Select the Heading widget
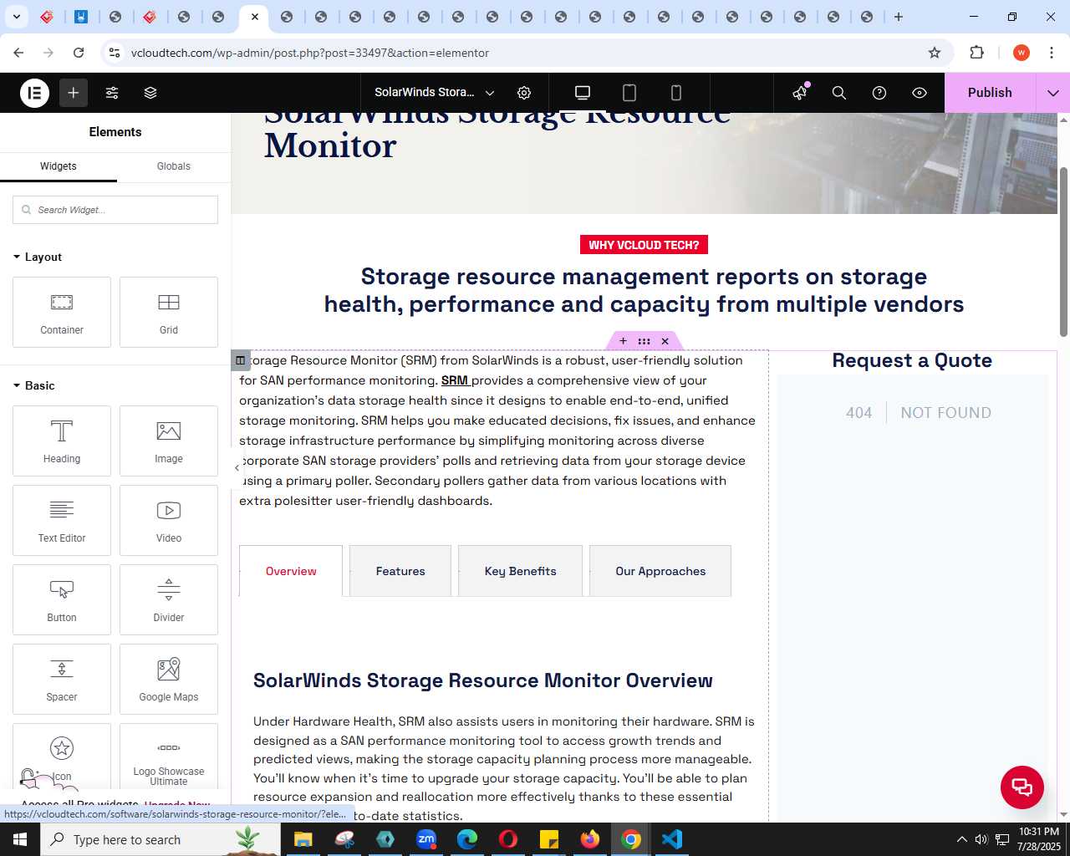Image resolution: width=1070 pixels, height=856 pixels. pyautogui.click(x=62, y=441)
